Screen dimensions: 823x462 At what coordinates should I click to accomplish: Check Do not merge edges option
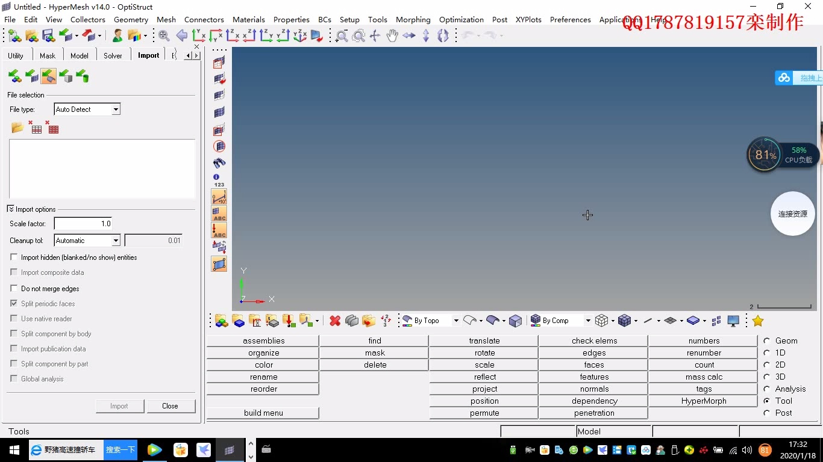click(14, 288)
